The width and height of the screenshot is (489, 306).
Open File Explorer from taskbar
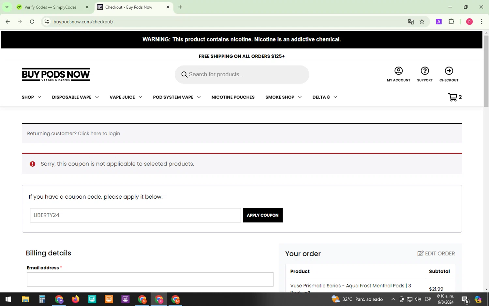click(25, 299)
